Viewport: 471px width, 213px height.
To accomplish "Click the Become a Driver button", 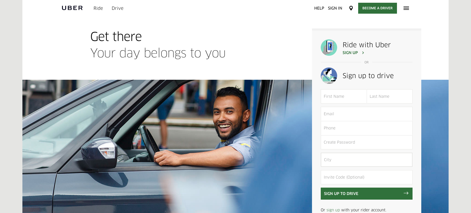I will (x=377, y=8).
